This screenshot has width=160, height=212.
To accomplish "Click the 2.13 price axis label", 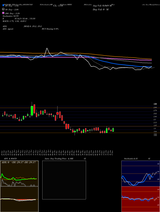I will [155, 122].
